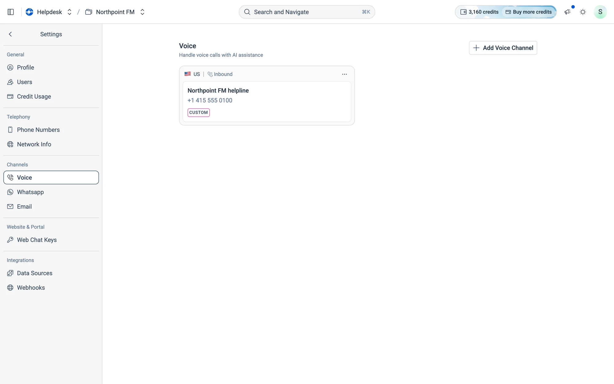614x384 pixels.
Task: View the 3,160 credits balance
Action: [x=479, y=12]
